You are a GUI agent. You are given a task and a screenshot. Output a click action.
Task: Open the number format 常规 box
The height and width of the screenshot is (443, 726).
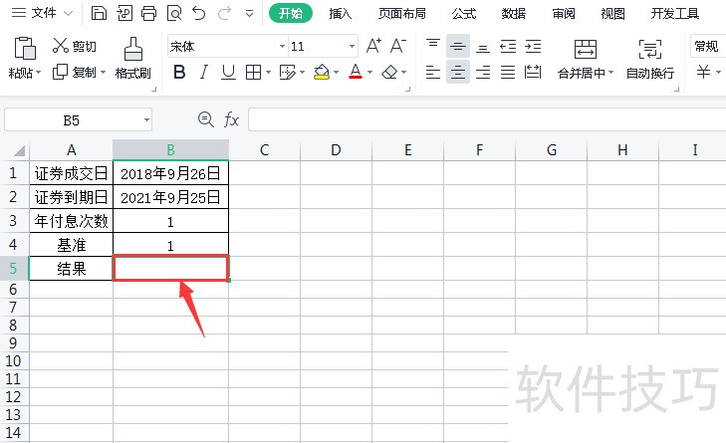(x=707, y=46)
